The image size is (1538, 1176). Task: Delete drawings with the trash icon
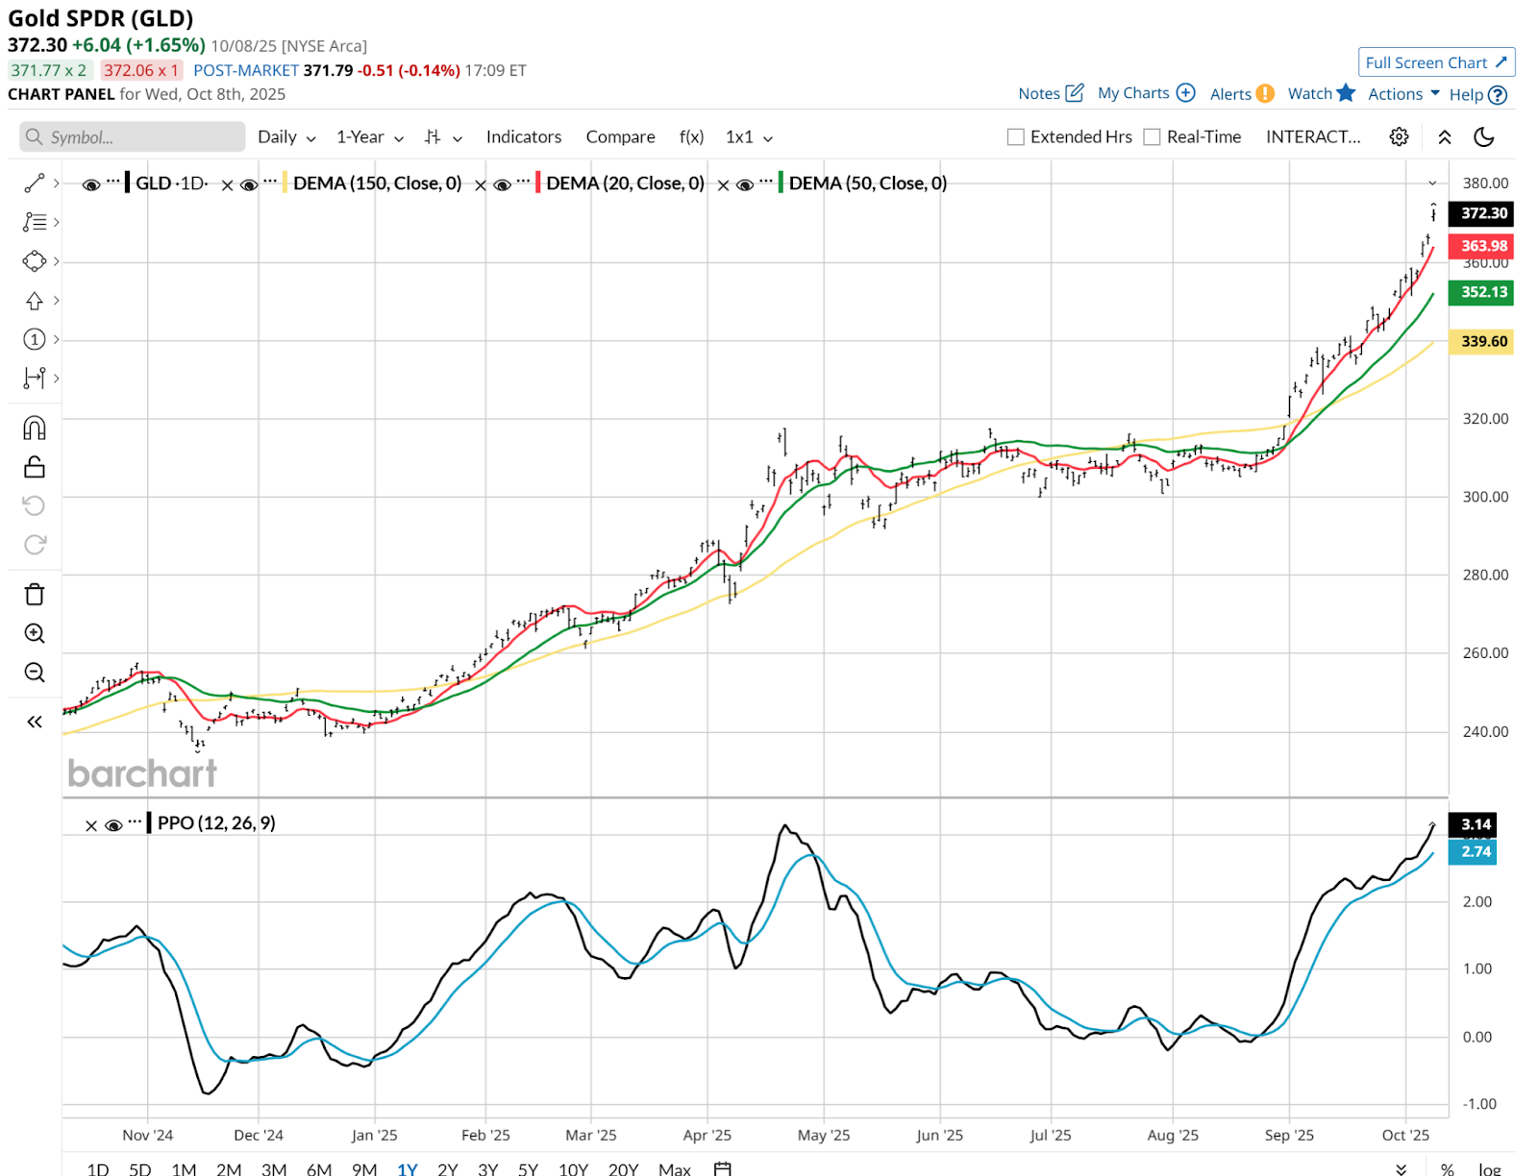35,595
